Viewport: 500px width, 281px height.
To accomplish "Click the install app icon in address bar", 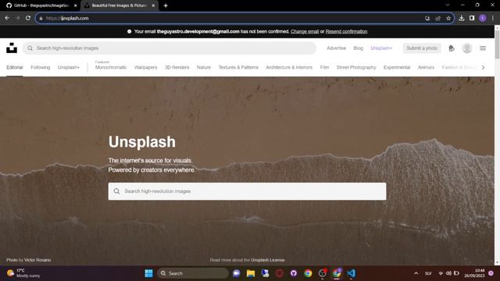I will 427,18.
